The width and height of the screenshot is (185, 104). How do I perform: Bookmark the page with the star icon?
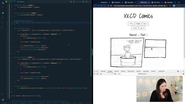(x=170, y=6)
